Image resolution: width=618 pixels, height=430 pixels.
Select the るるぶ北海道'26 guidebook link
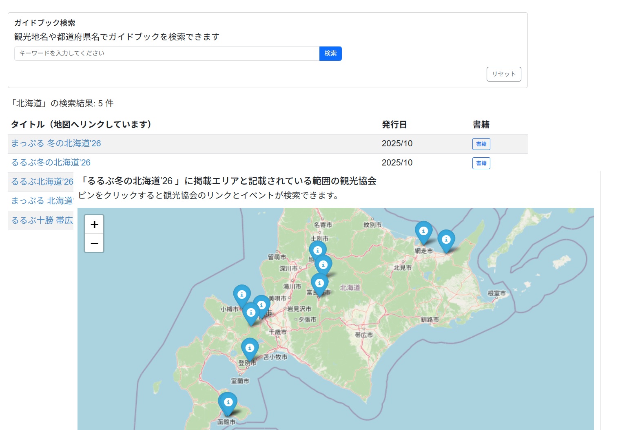click(x=42, y=182)
